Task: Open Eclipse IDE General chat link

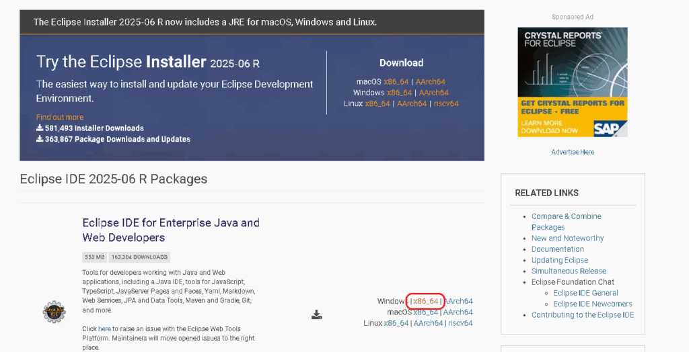Action: click(x=586, y=293)
